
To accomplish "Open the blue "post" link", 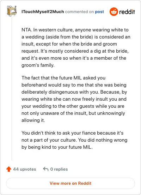I will click(x=99, y=12).
